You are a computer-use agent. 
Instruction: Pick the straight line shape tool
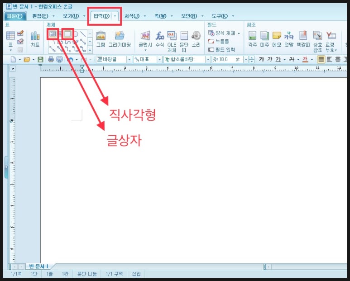(x=83, y=34)
